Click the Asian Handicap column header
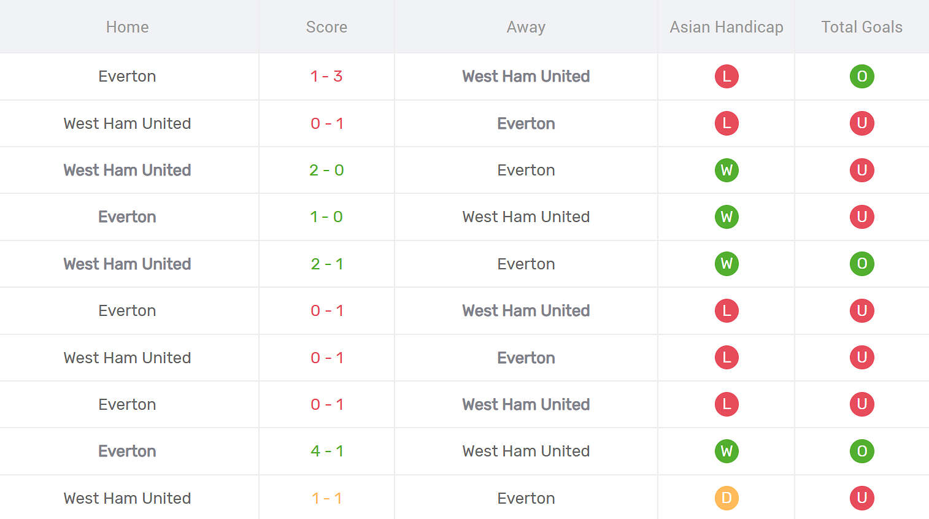Viewport: 929px width, 519px height. coord(727,27)
